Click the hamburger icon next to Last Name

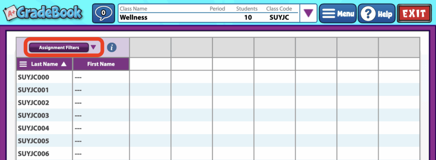(x=23, y=64)
